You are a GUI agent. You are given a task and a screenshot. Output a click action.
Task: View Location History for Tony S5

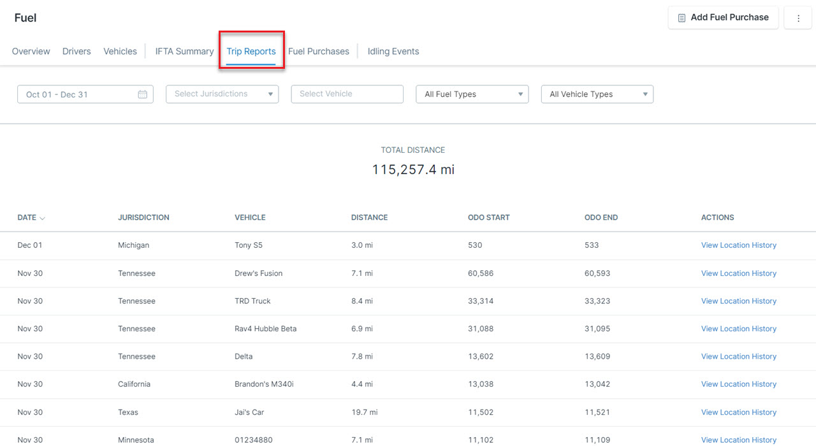point(738,245)
